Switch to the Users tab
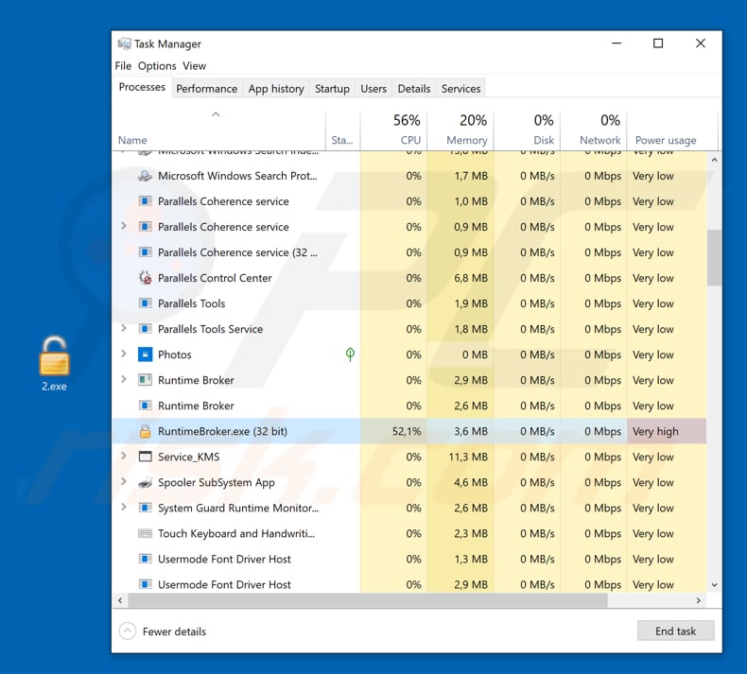Image resolution: width=747 pixels, height=674 pixels. tap(373, 89)
